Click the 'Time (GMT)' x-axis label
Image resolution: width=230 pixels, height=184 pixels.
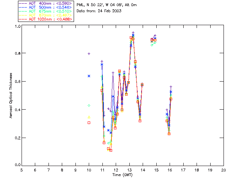pos(123,175)
